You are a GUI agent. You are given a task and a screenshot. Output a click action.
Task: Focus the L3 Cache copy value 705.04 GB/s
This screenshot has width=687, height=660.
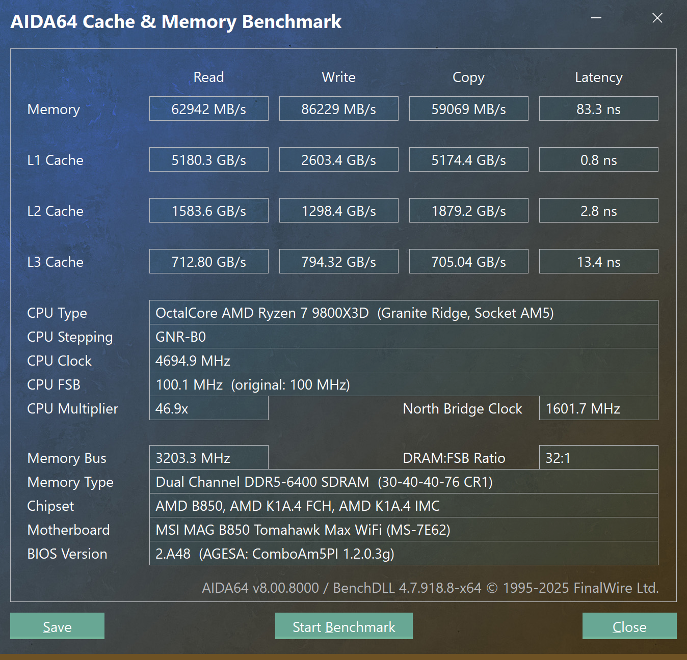[469, 261]
